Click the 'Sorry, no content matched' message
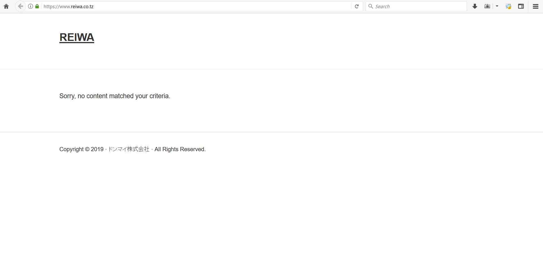 pos(115,96)
